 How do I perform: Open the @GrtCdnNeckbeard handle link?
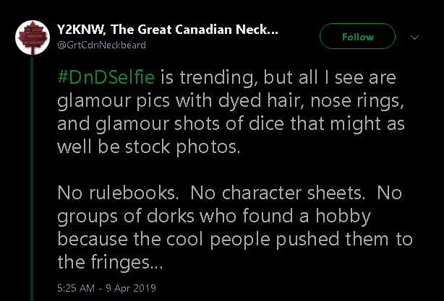[x=101, y=45]
